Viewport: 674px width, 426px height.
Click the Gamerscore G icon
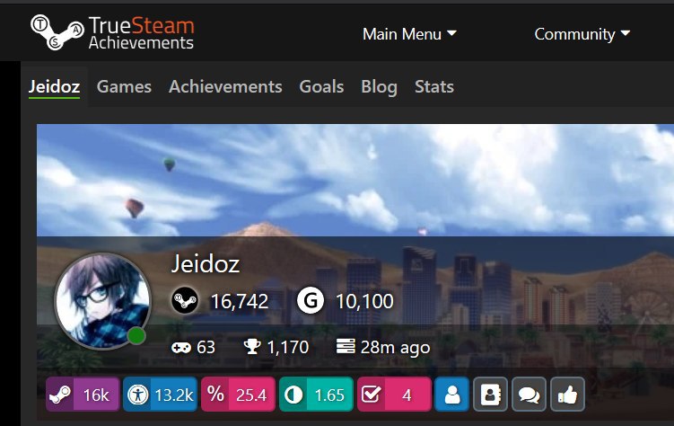(x=311, y=300)
